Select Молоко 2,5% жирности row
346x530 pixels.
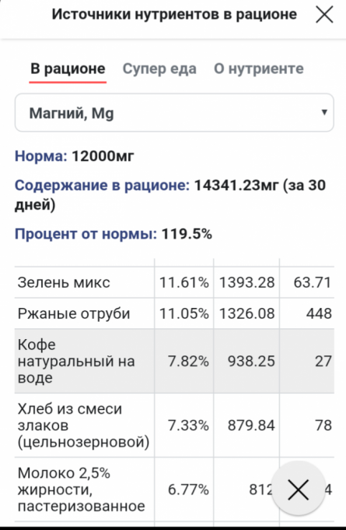174,489
